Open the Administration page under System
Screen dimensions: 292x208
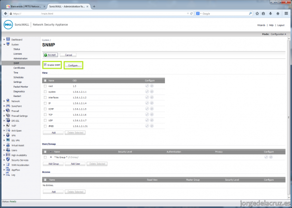click(x=20, y=58)
